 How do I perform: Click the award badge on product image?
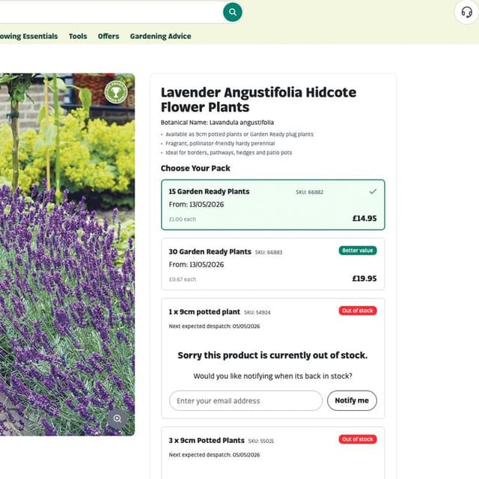[116, 92]
